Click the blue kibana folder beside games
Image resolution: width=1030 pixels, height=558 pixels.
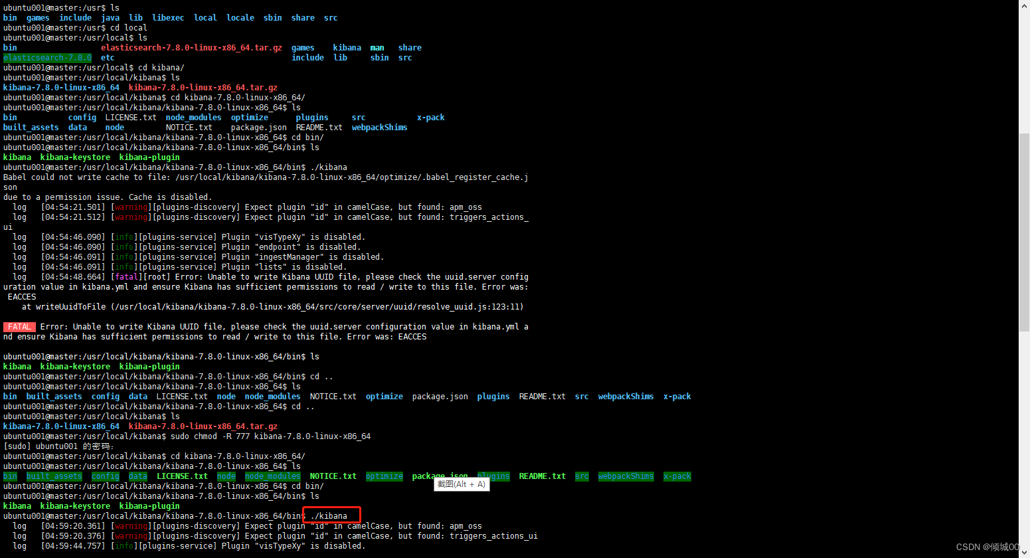pos(347,48)
